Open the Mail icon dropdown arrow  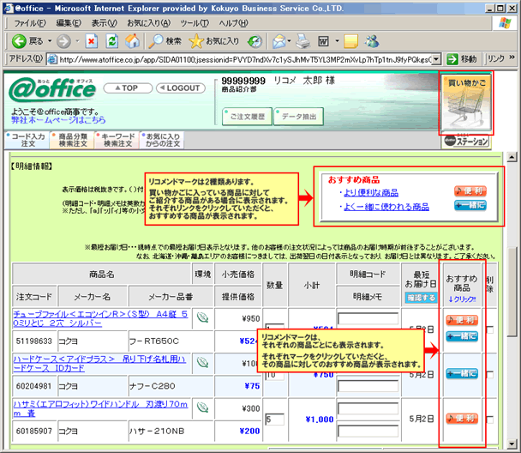289,41
